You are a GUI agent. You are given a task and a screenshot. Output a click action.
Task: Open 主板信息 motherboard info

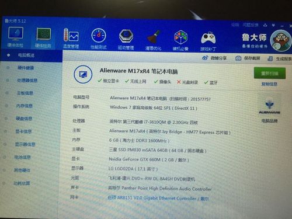click(x=25, y=93)
